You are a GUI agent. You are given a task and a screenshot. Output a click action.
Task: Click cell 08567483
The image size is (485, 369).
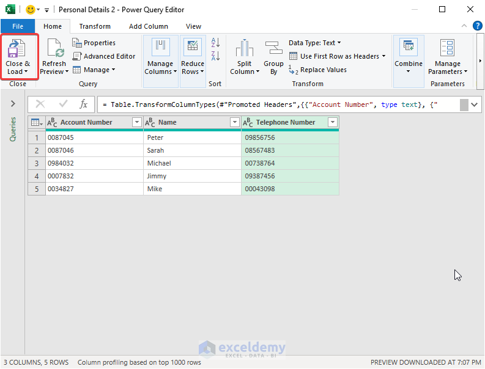coord(290,150)
